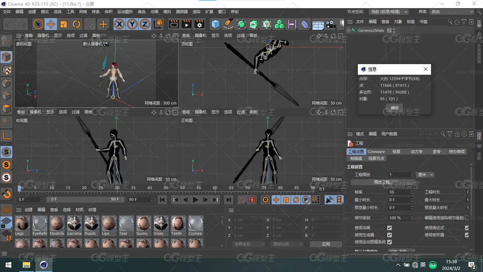483x272 pixels.
Task: Uncheck 使用动画 checkbox
Action: [x=389, y=228]
